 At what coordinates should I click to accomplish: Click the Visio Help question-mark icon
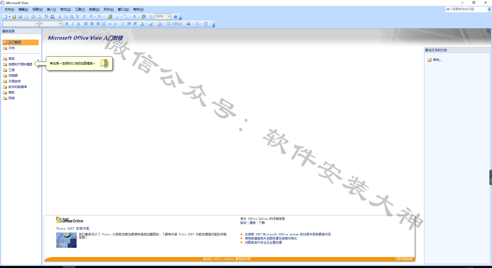pos(176,17)
